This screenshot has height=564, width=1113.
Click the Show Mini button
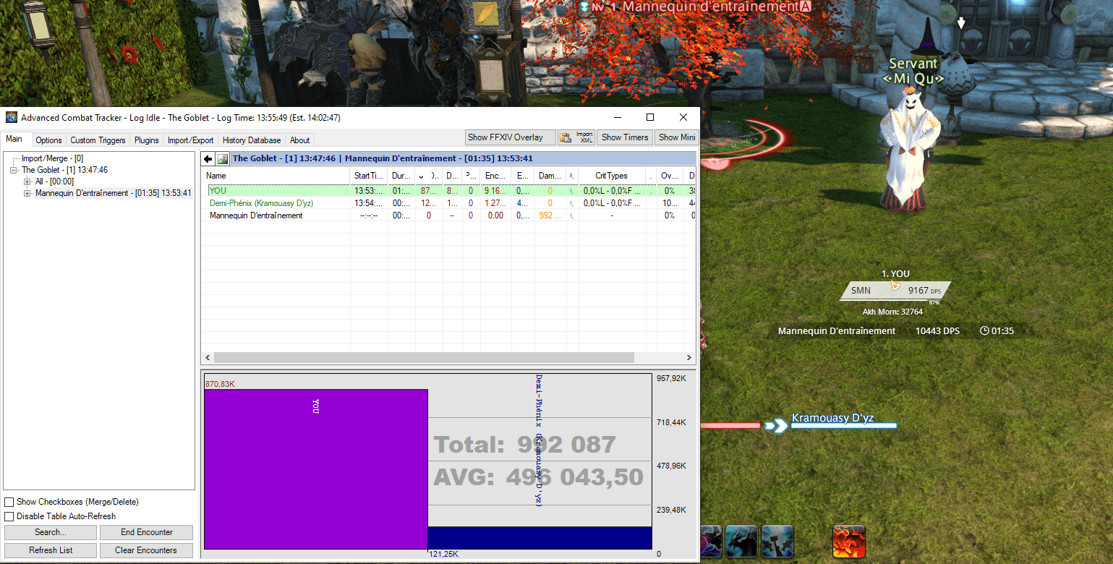676,137
